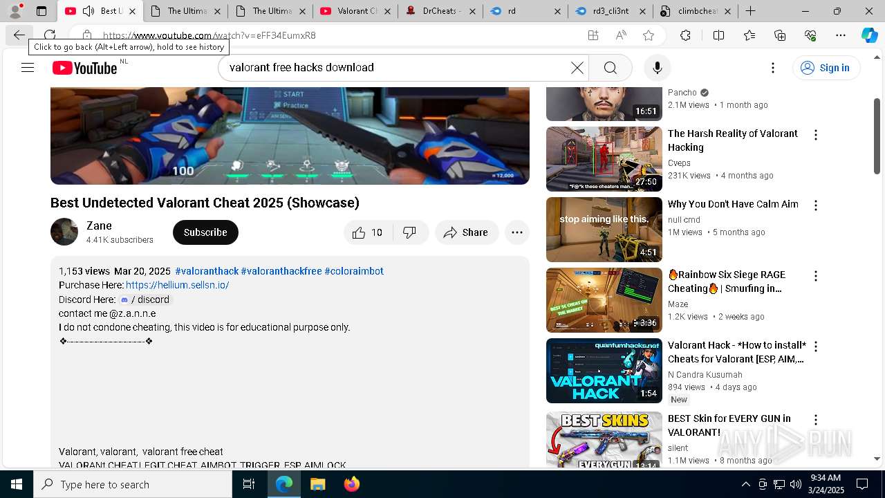Switch to the climbcheat tab
The image size is (885, 498).
(696, 11)
